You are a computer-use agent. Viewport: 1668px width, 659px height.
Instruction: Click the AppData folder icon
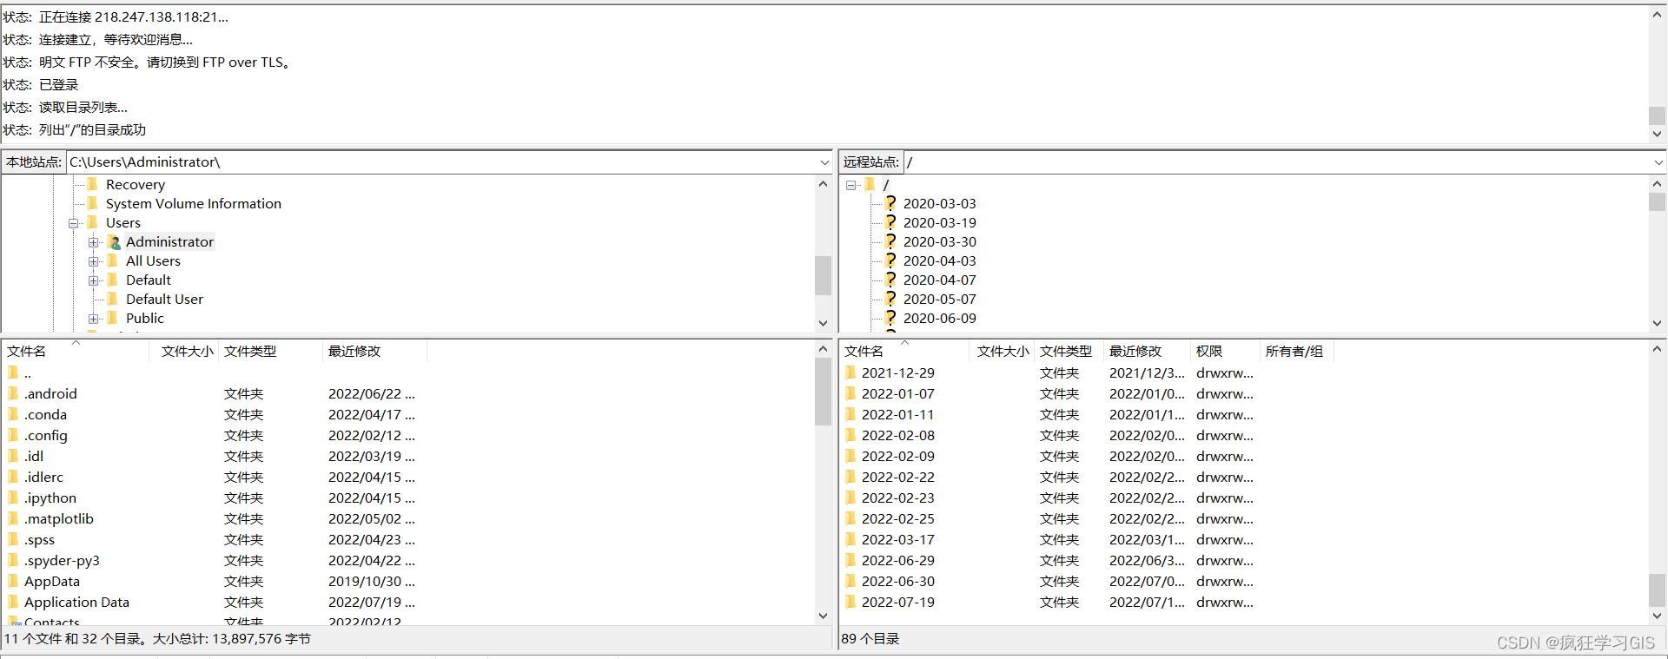point(13,581)
